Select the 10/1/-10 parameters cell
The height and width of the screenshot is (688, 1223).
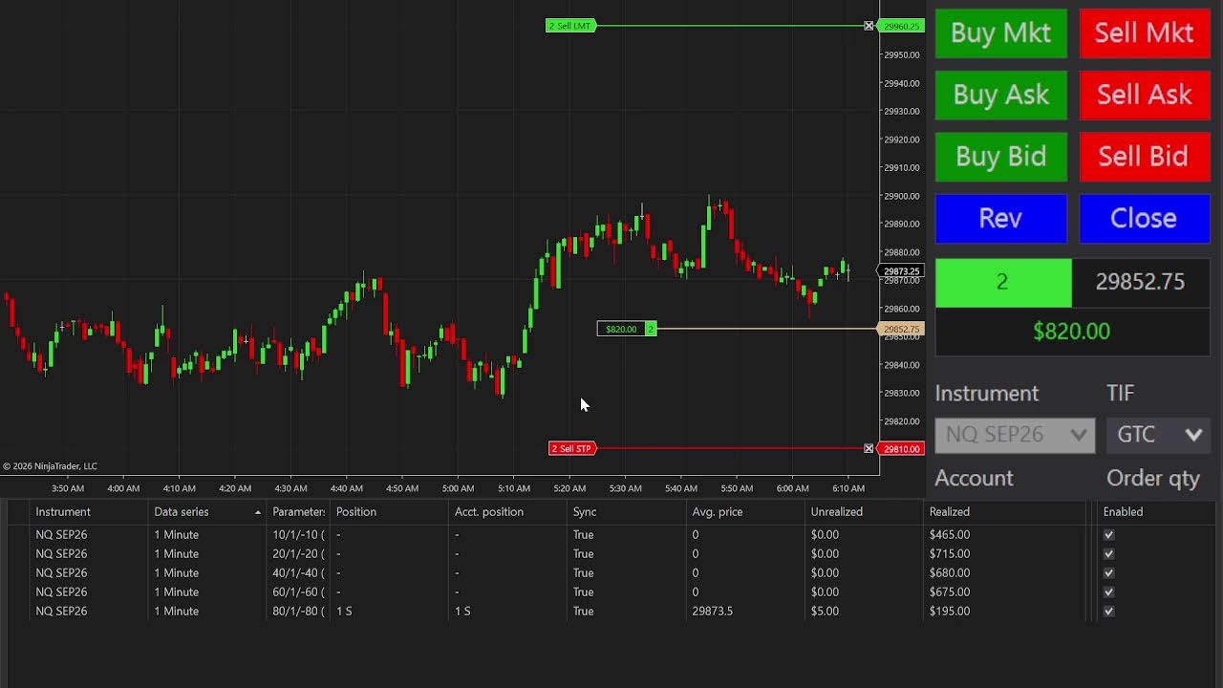(298, 535)
